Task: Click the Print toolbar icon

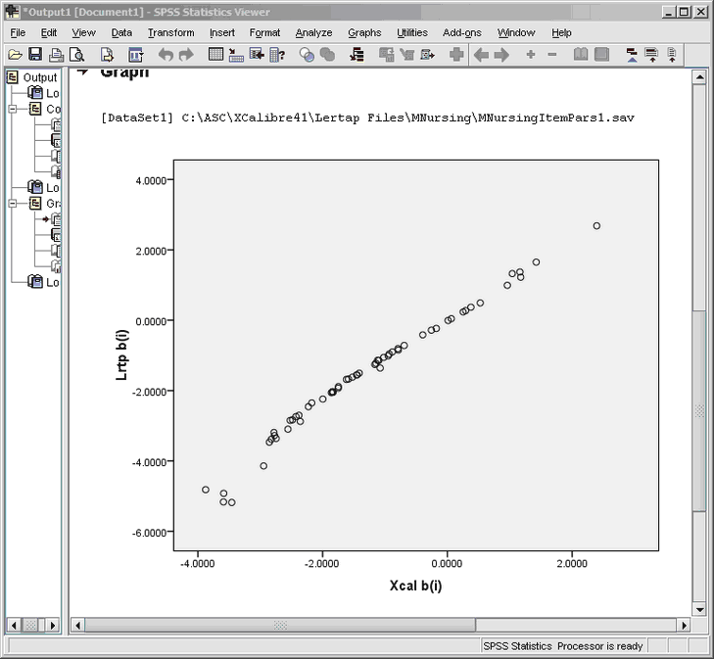Action: pos(56,55)
